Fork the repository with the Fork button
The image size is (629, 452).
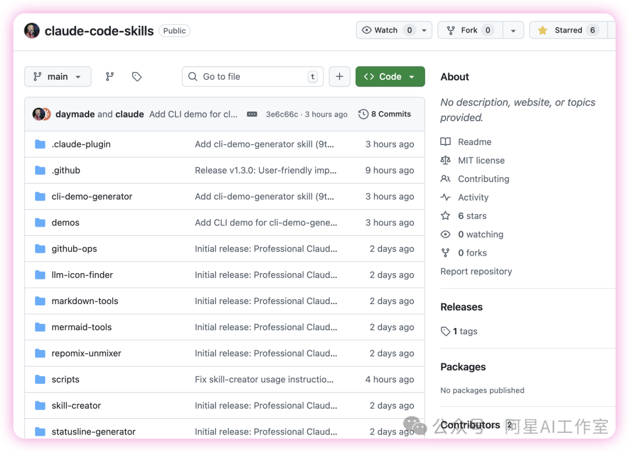pyautogui.click(x=470, y=30)
